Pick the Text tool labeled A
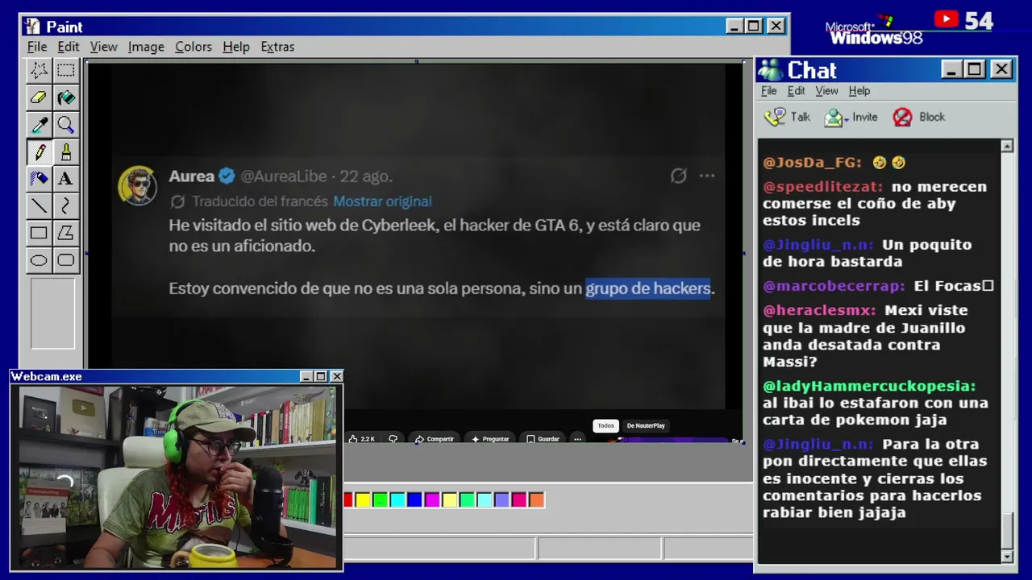This screenshot has width=1032, height=580. click(66, 179)
